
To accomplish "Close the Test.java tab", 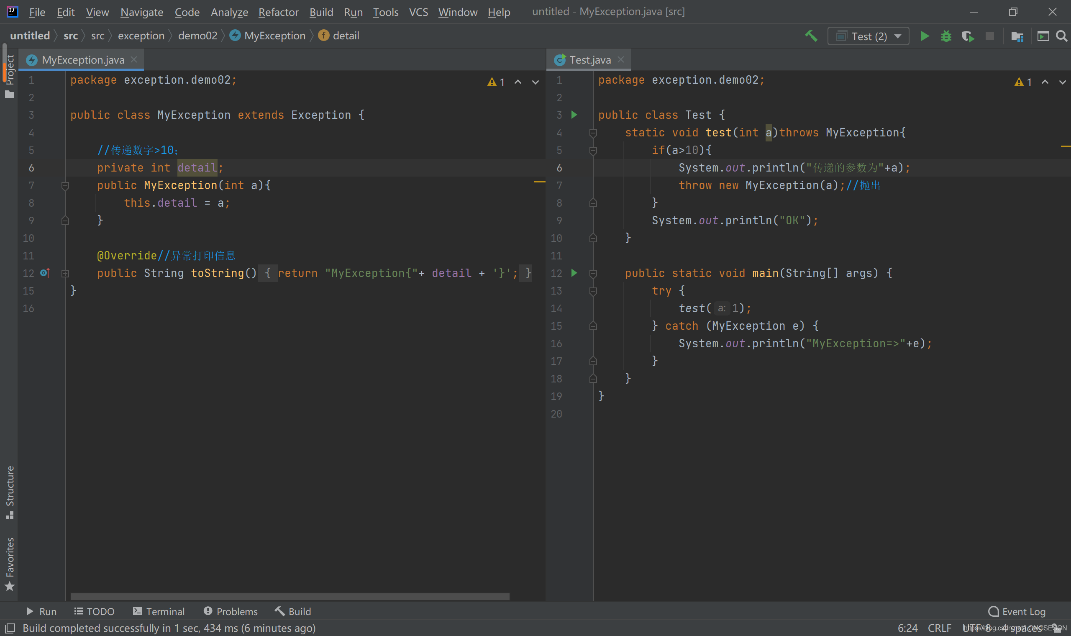I will (621, 59).
